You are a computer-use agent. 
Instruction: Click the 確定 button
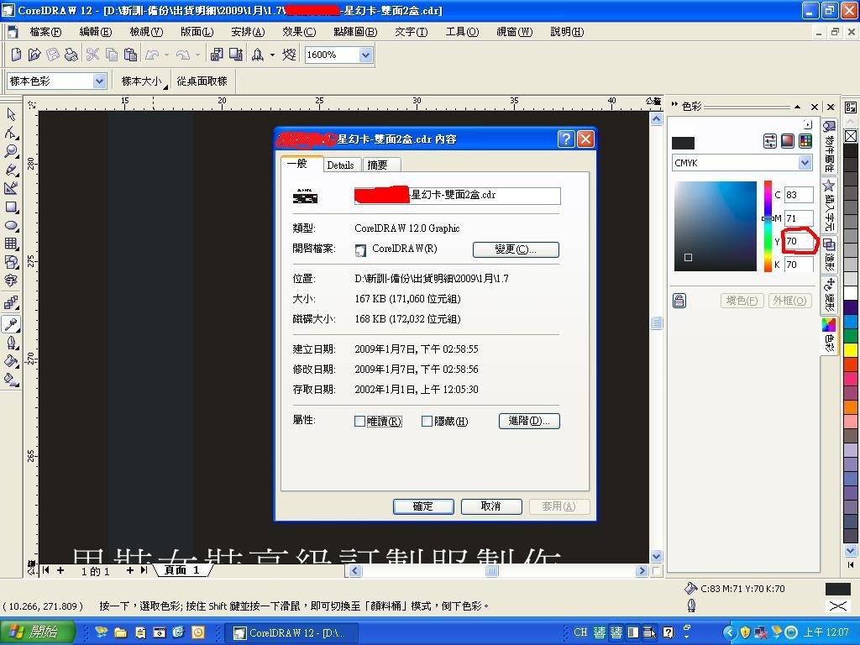pos(423,506)
